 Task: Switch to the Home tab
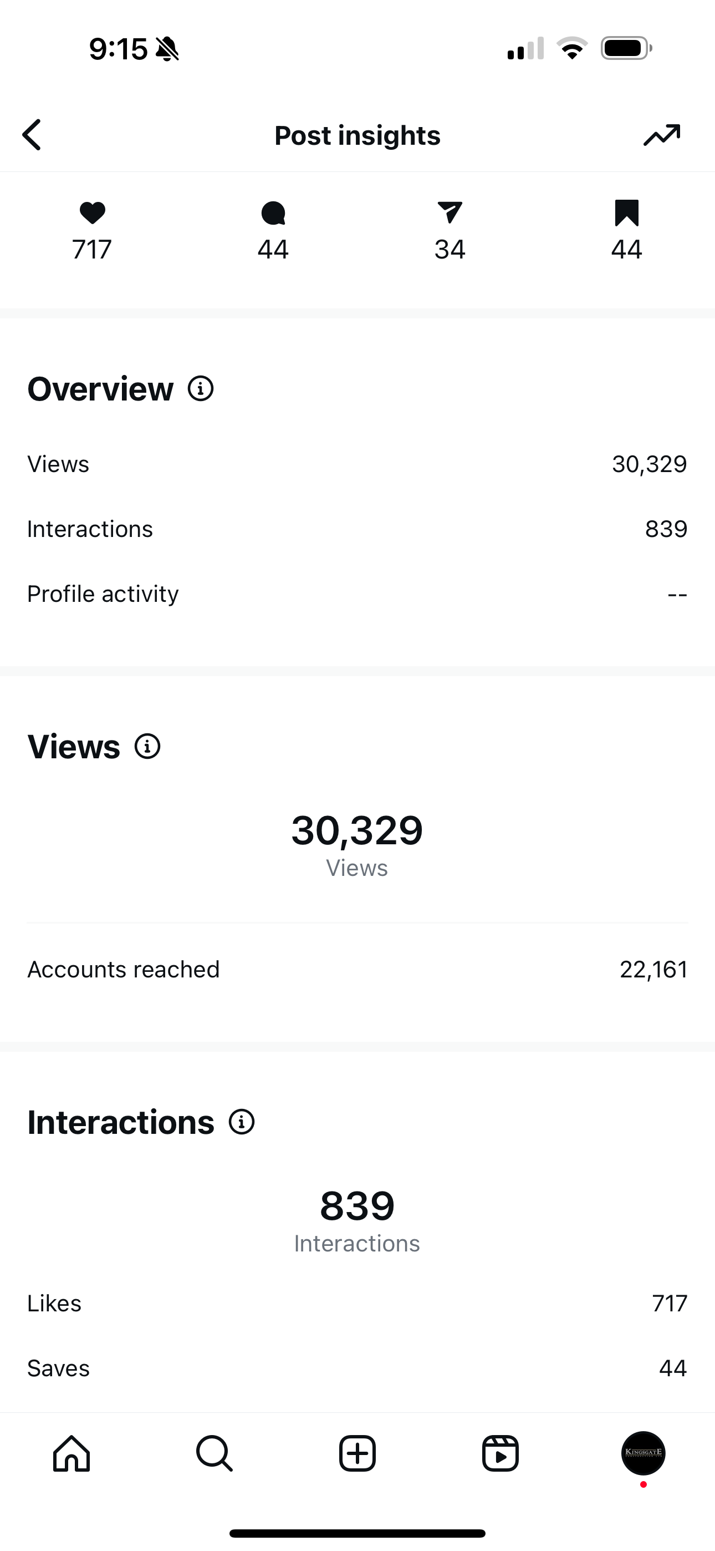(71, 1453)
